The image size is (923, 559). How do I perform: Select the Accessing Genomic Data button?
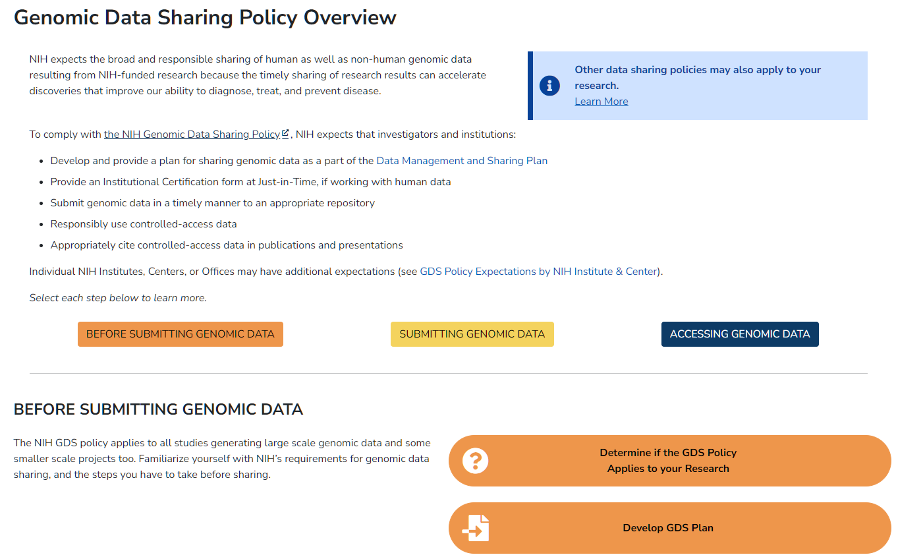click(740, 334)
